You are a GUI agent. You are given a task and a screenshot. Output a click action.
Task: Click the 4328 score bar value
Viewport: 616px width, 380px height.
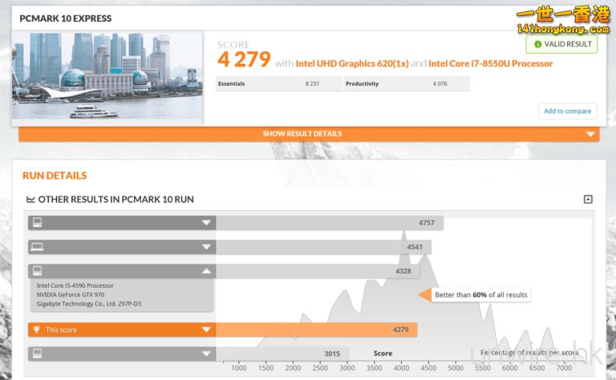tap(403, 271)
